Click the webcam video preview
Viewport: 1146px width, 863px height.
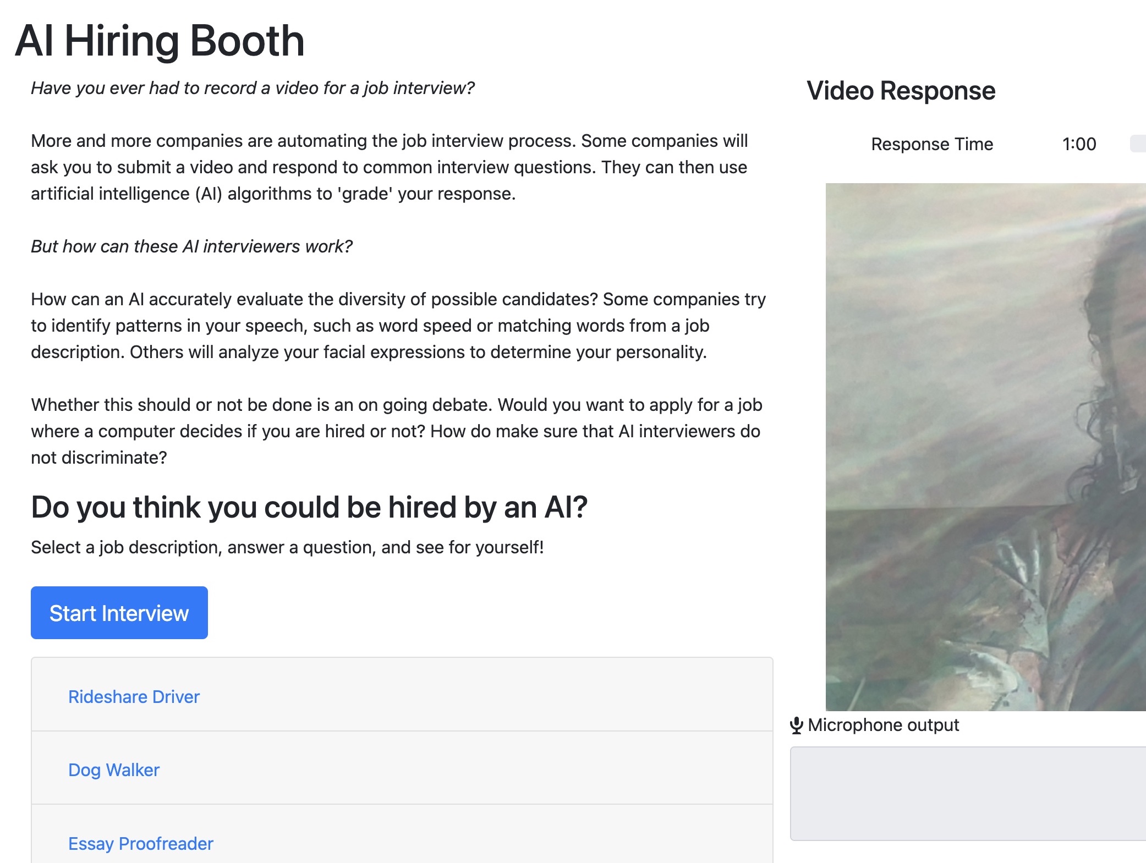click(986, 447)
